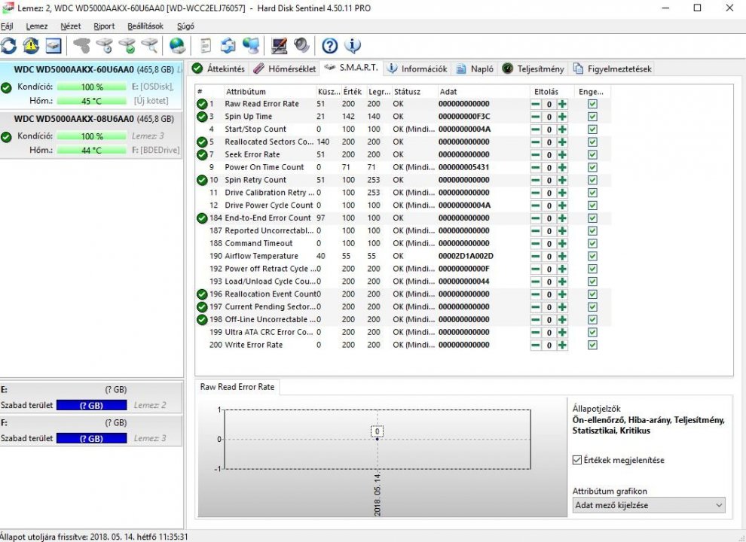Open the Fájl menu

tap(7, 26)
